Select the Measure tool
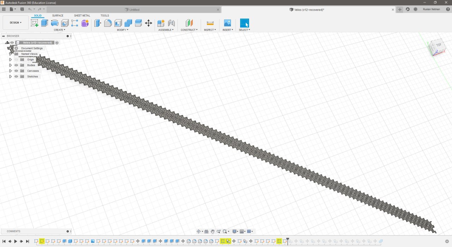Screen dimensions: 452x247 tap(210, 23)
